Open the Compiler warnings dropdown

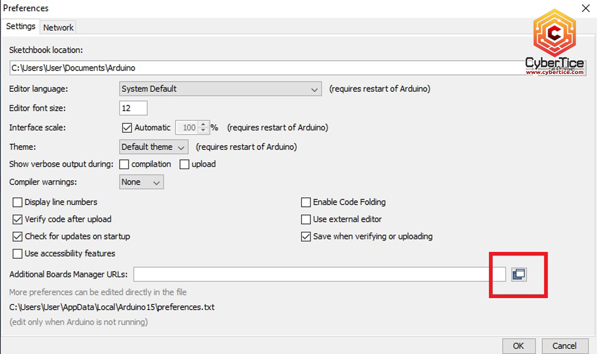141,182
